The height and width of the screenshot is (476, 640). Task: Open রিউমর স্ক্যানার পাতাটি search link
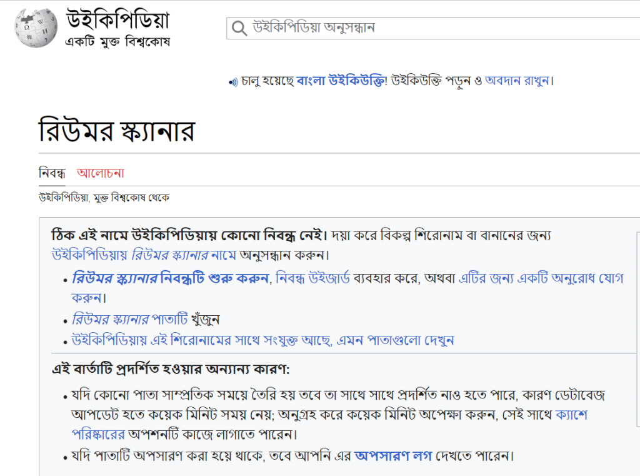(x=130, y=320)
